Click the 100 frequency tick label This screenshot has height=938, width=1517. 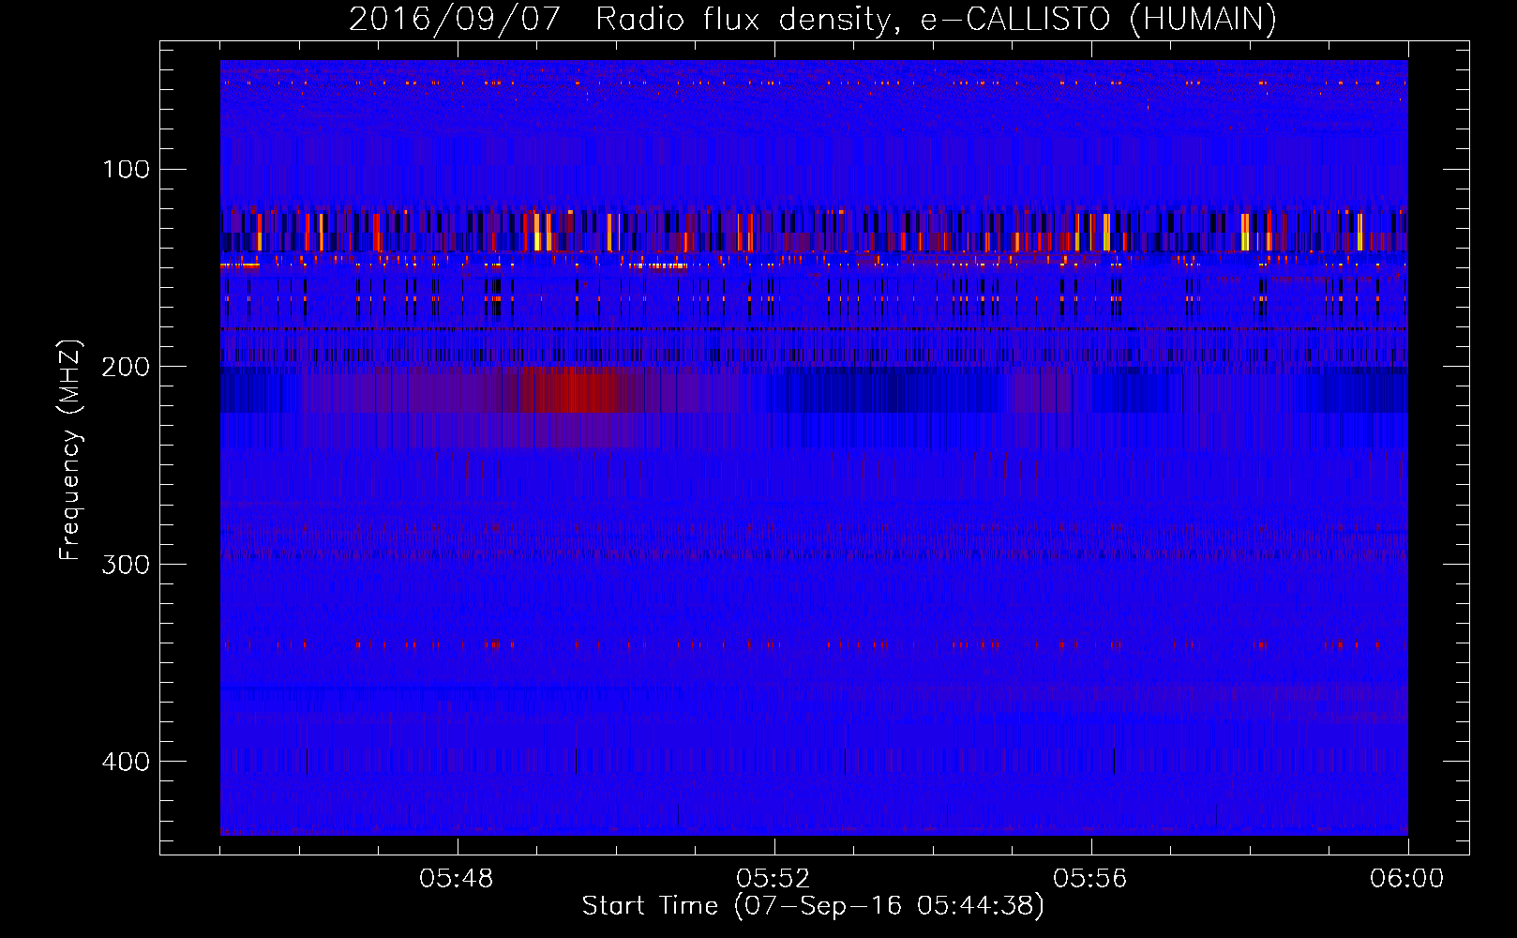point(126,169)
